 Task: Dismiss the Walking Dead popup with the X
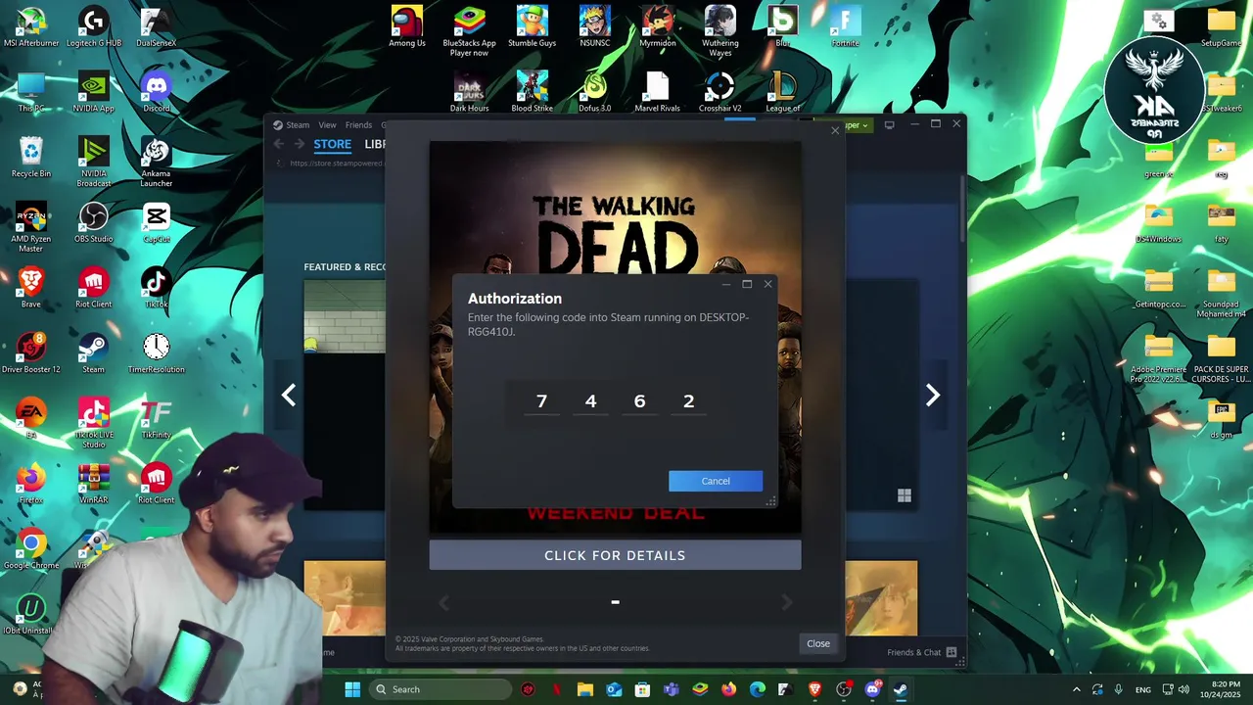click(x=835, y=129)
